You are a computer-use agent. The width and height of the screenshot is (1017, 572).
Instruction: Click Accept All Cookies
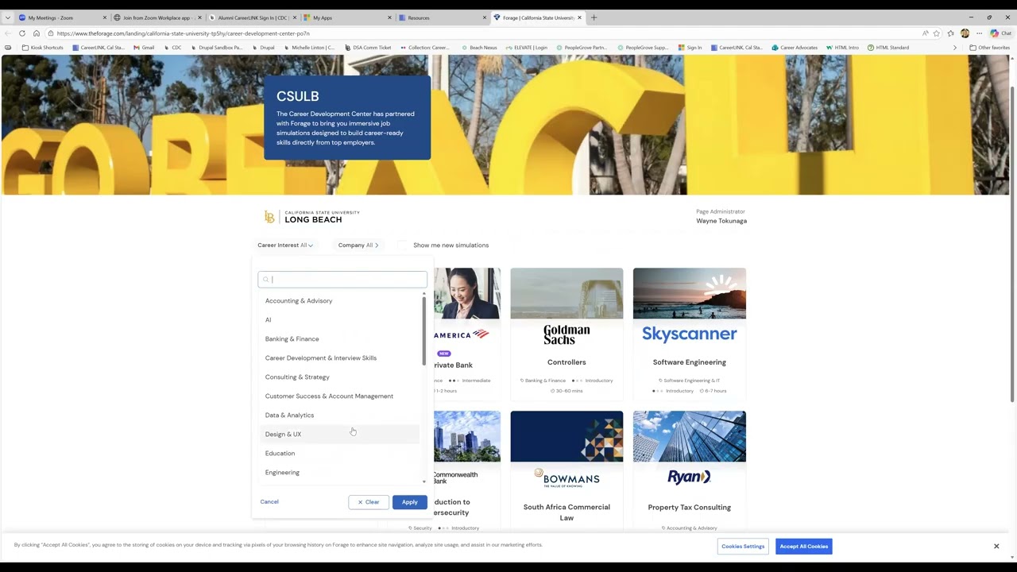click(x=804, y=547)
